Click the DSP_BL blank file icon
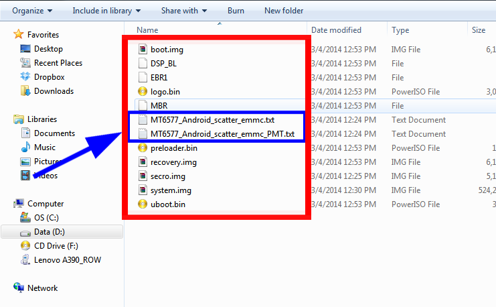Image resolution: width=496 pixels, height=307 pixels. [143, 64]
